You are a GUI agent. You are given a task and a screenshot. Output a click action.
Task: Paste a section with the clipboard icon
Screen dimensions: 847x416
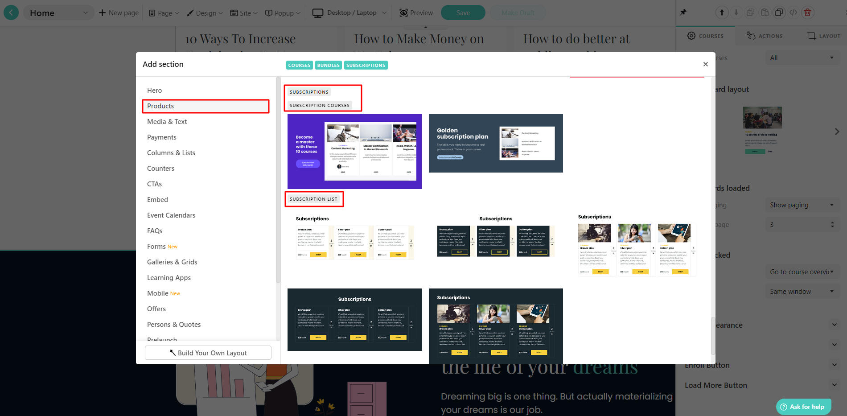tap(765, 12)
